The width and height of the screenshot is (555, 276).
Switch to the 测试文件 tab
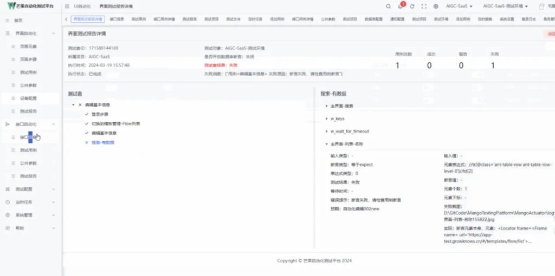click(x=233, y=19)
